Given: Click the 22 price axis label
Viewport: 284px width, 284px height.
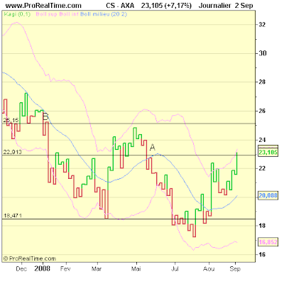Looking at the screenshot, I should (x=262, y=168).
